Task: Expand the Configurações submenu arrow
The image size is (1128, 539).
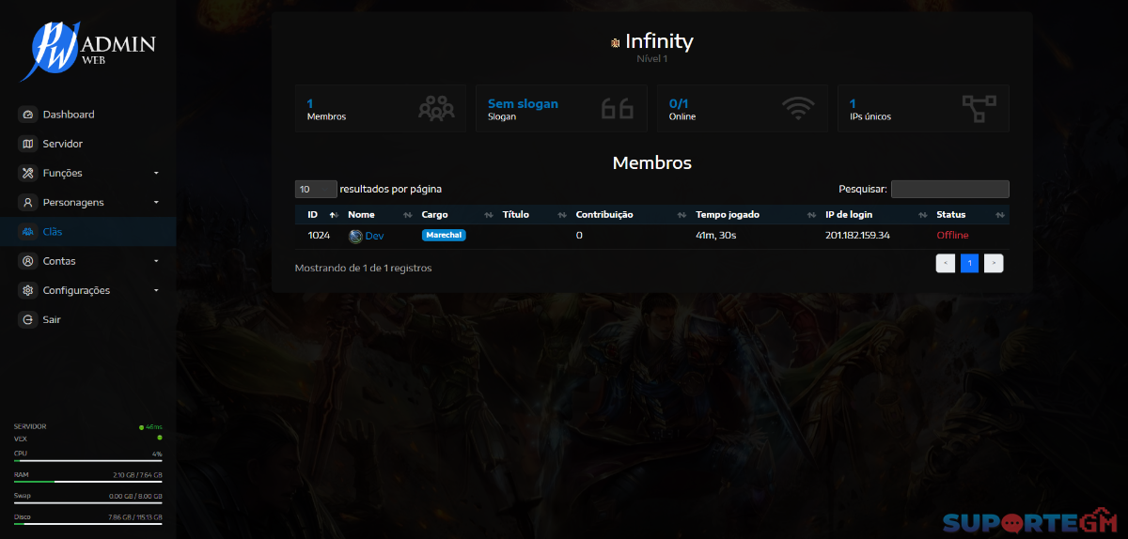Action: point(156,291)
